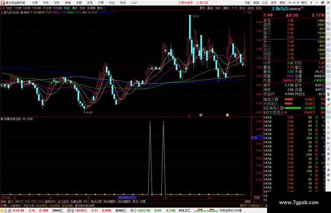Select the VOL-TDX indicator tab
This screenshot has width=331, height=213.
pos(31,202)
